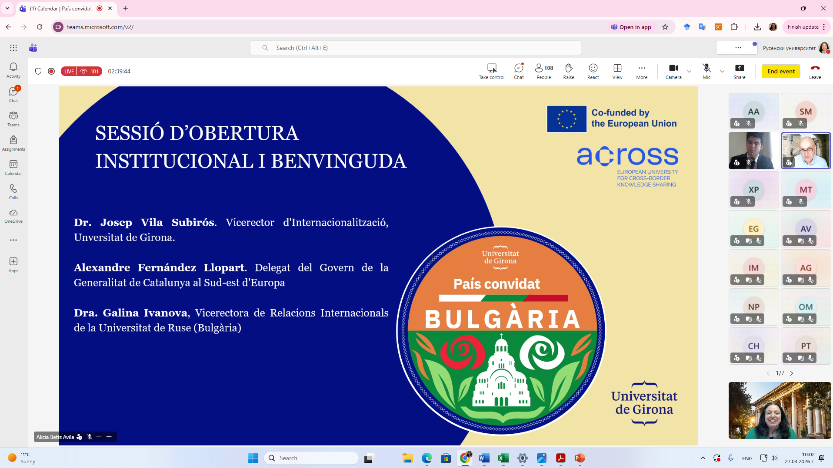Click the End event button
Screen dimensions: 833x468
(x=781, y=71)
